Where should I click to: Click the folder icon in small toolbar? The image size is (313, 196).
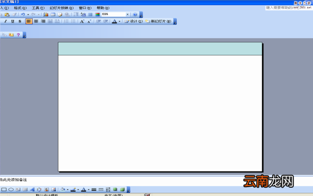click(11, 35)
